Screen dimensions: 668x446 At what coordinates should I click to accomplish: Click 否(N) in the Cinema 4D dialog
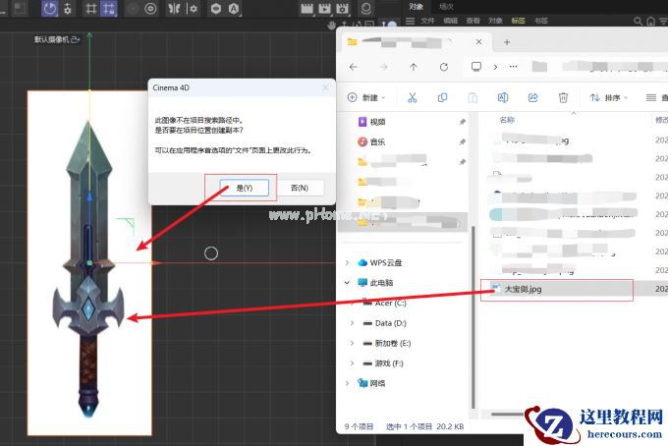(x=300, y=188)
